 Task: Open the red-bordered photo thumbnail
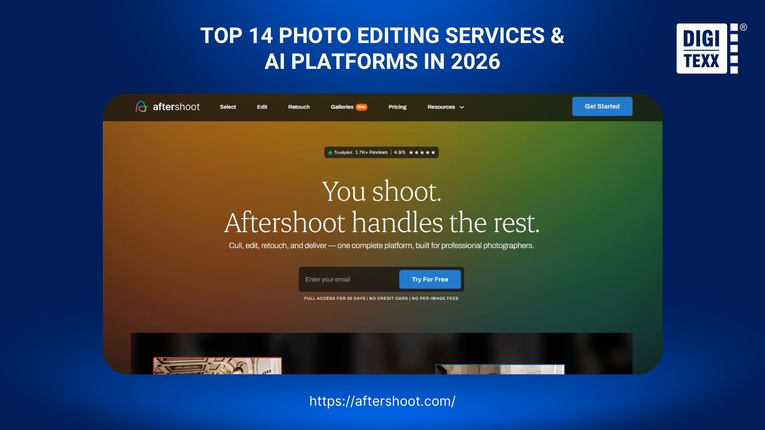pyautogui.click(x=218, y=366)
